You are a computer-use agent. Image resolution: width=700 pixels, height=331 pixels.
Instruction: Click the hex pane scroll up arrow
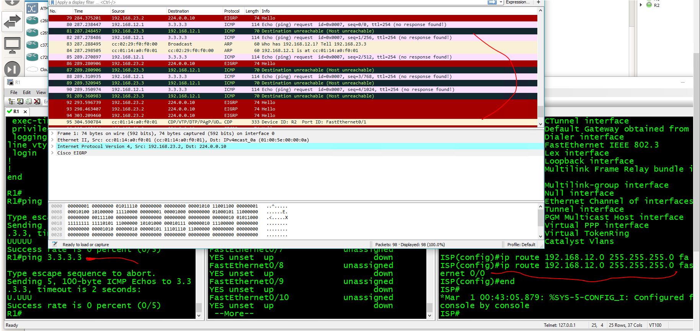click(x=540, y=207)
